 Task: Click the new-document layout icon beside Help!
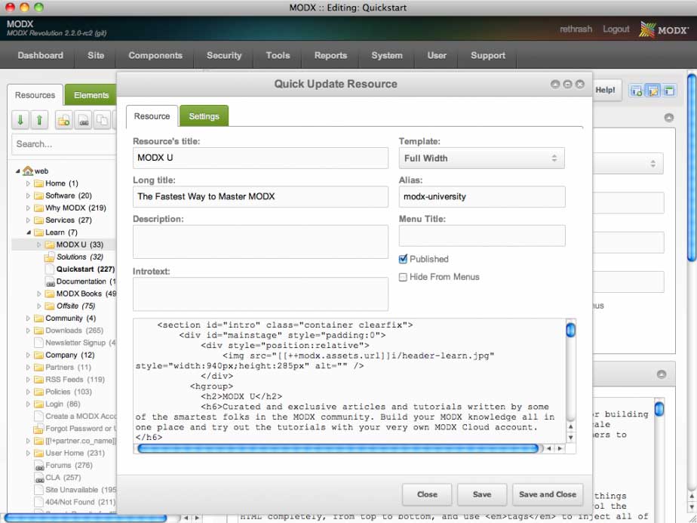tap(637, 91)
